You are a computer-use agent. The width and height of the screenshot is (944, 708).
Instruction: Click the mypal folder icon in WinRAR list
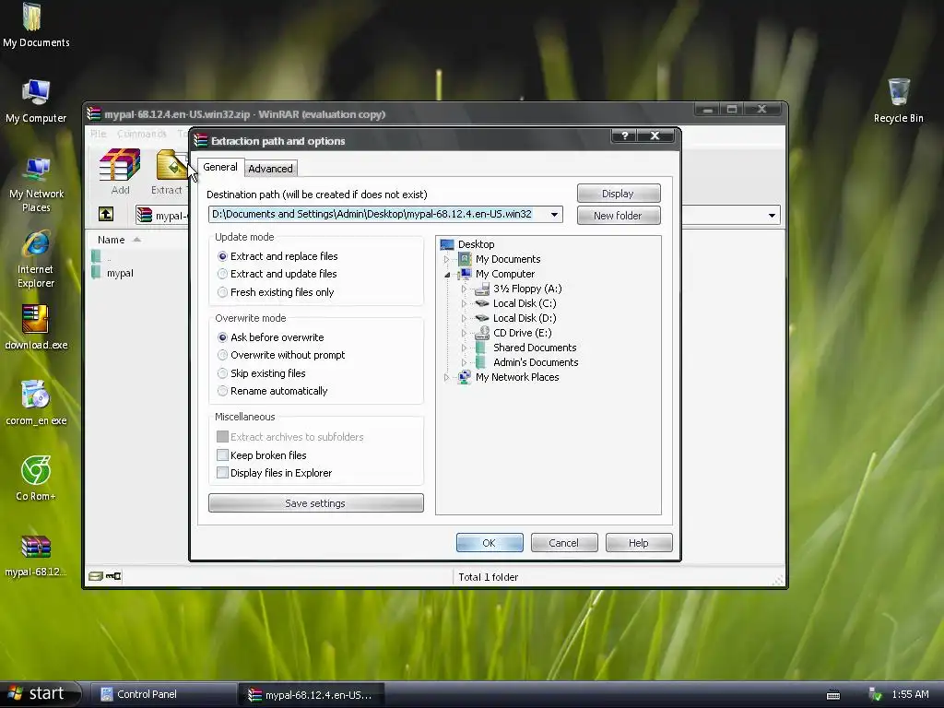[96, 273]
